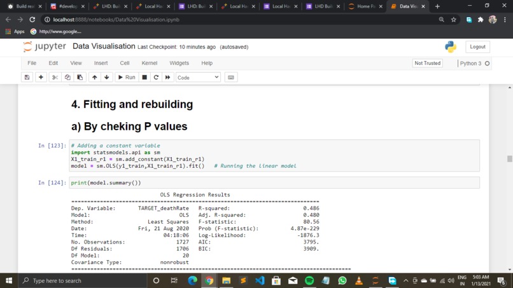Click the Python logo icon
Screen dimensions: 513x288
451,47
